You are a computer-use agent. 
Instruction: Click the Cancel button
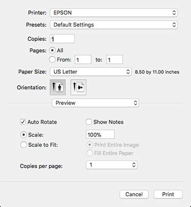pyautogui.click(x=134, y=194)
